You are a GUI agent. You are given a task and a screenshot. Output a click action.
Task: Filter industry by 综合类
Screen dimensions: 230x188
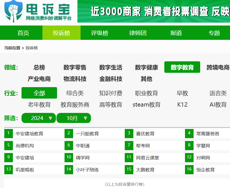75,93
